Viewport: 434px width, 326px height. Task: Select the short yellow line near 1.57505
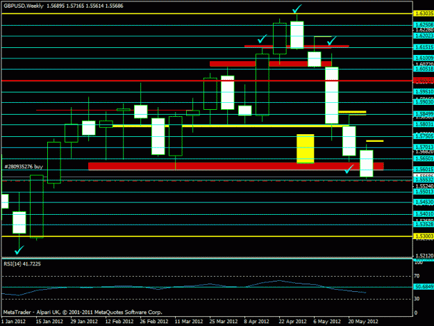pyautogui.click(x=375, y=141)
